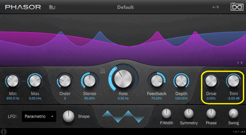The width and height of the screenshot is (246, 135).
Task: Click the Drive value 0.00%
Action: [x=211, y=98]
